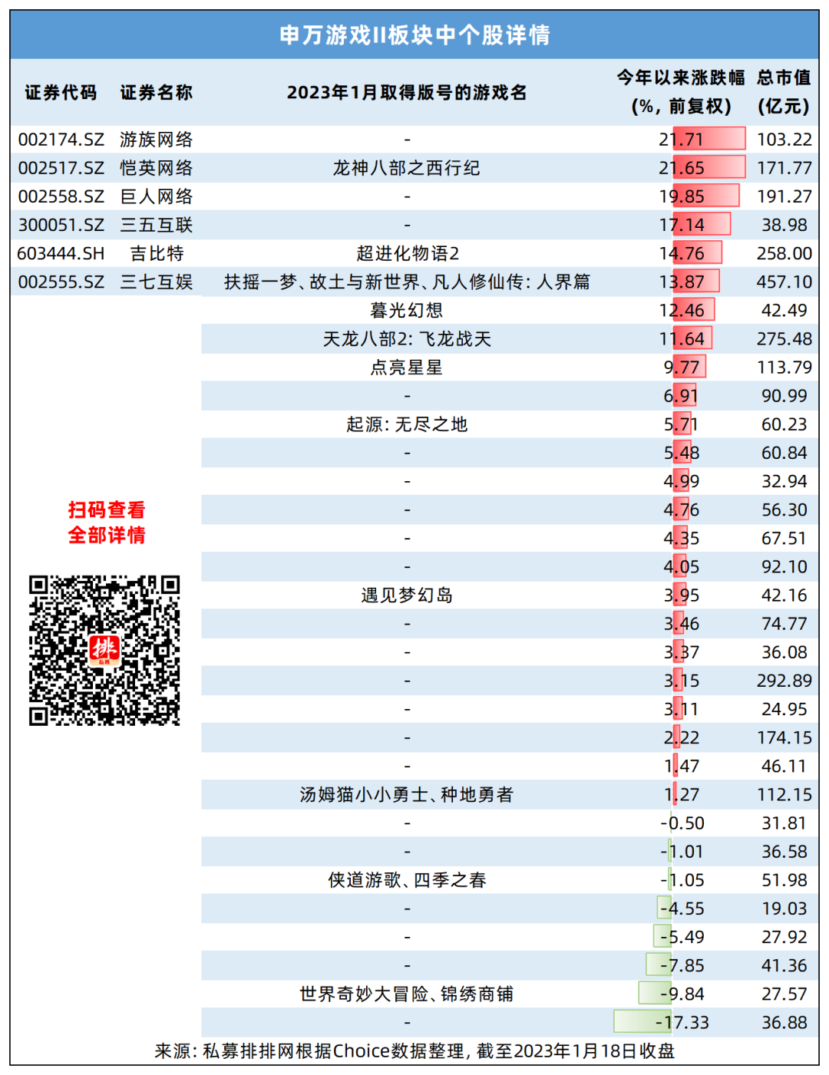Screen dimensions: 829x1075
Task: Click the 12.46 gain value
Action: (682, 310)
